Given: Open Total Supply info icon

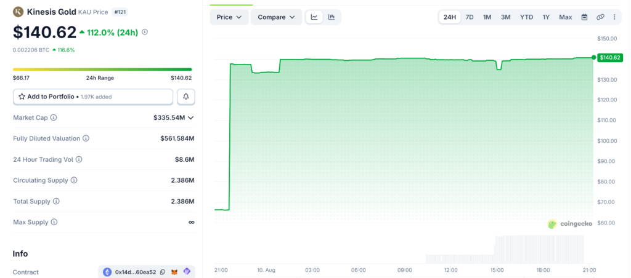Looking at the screenshot, I should pos(56,201).
